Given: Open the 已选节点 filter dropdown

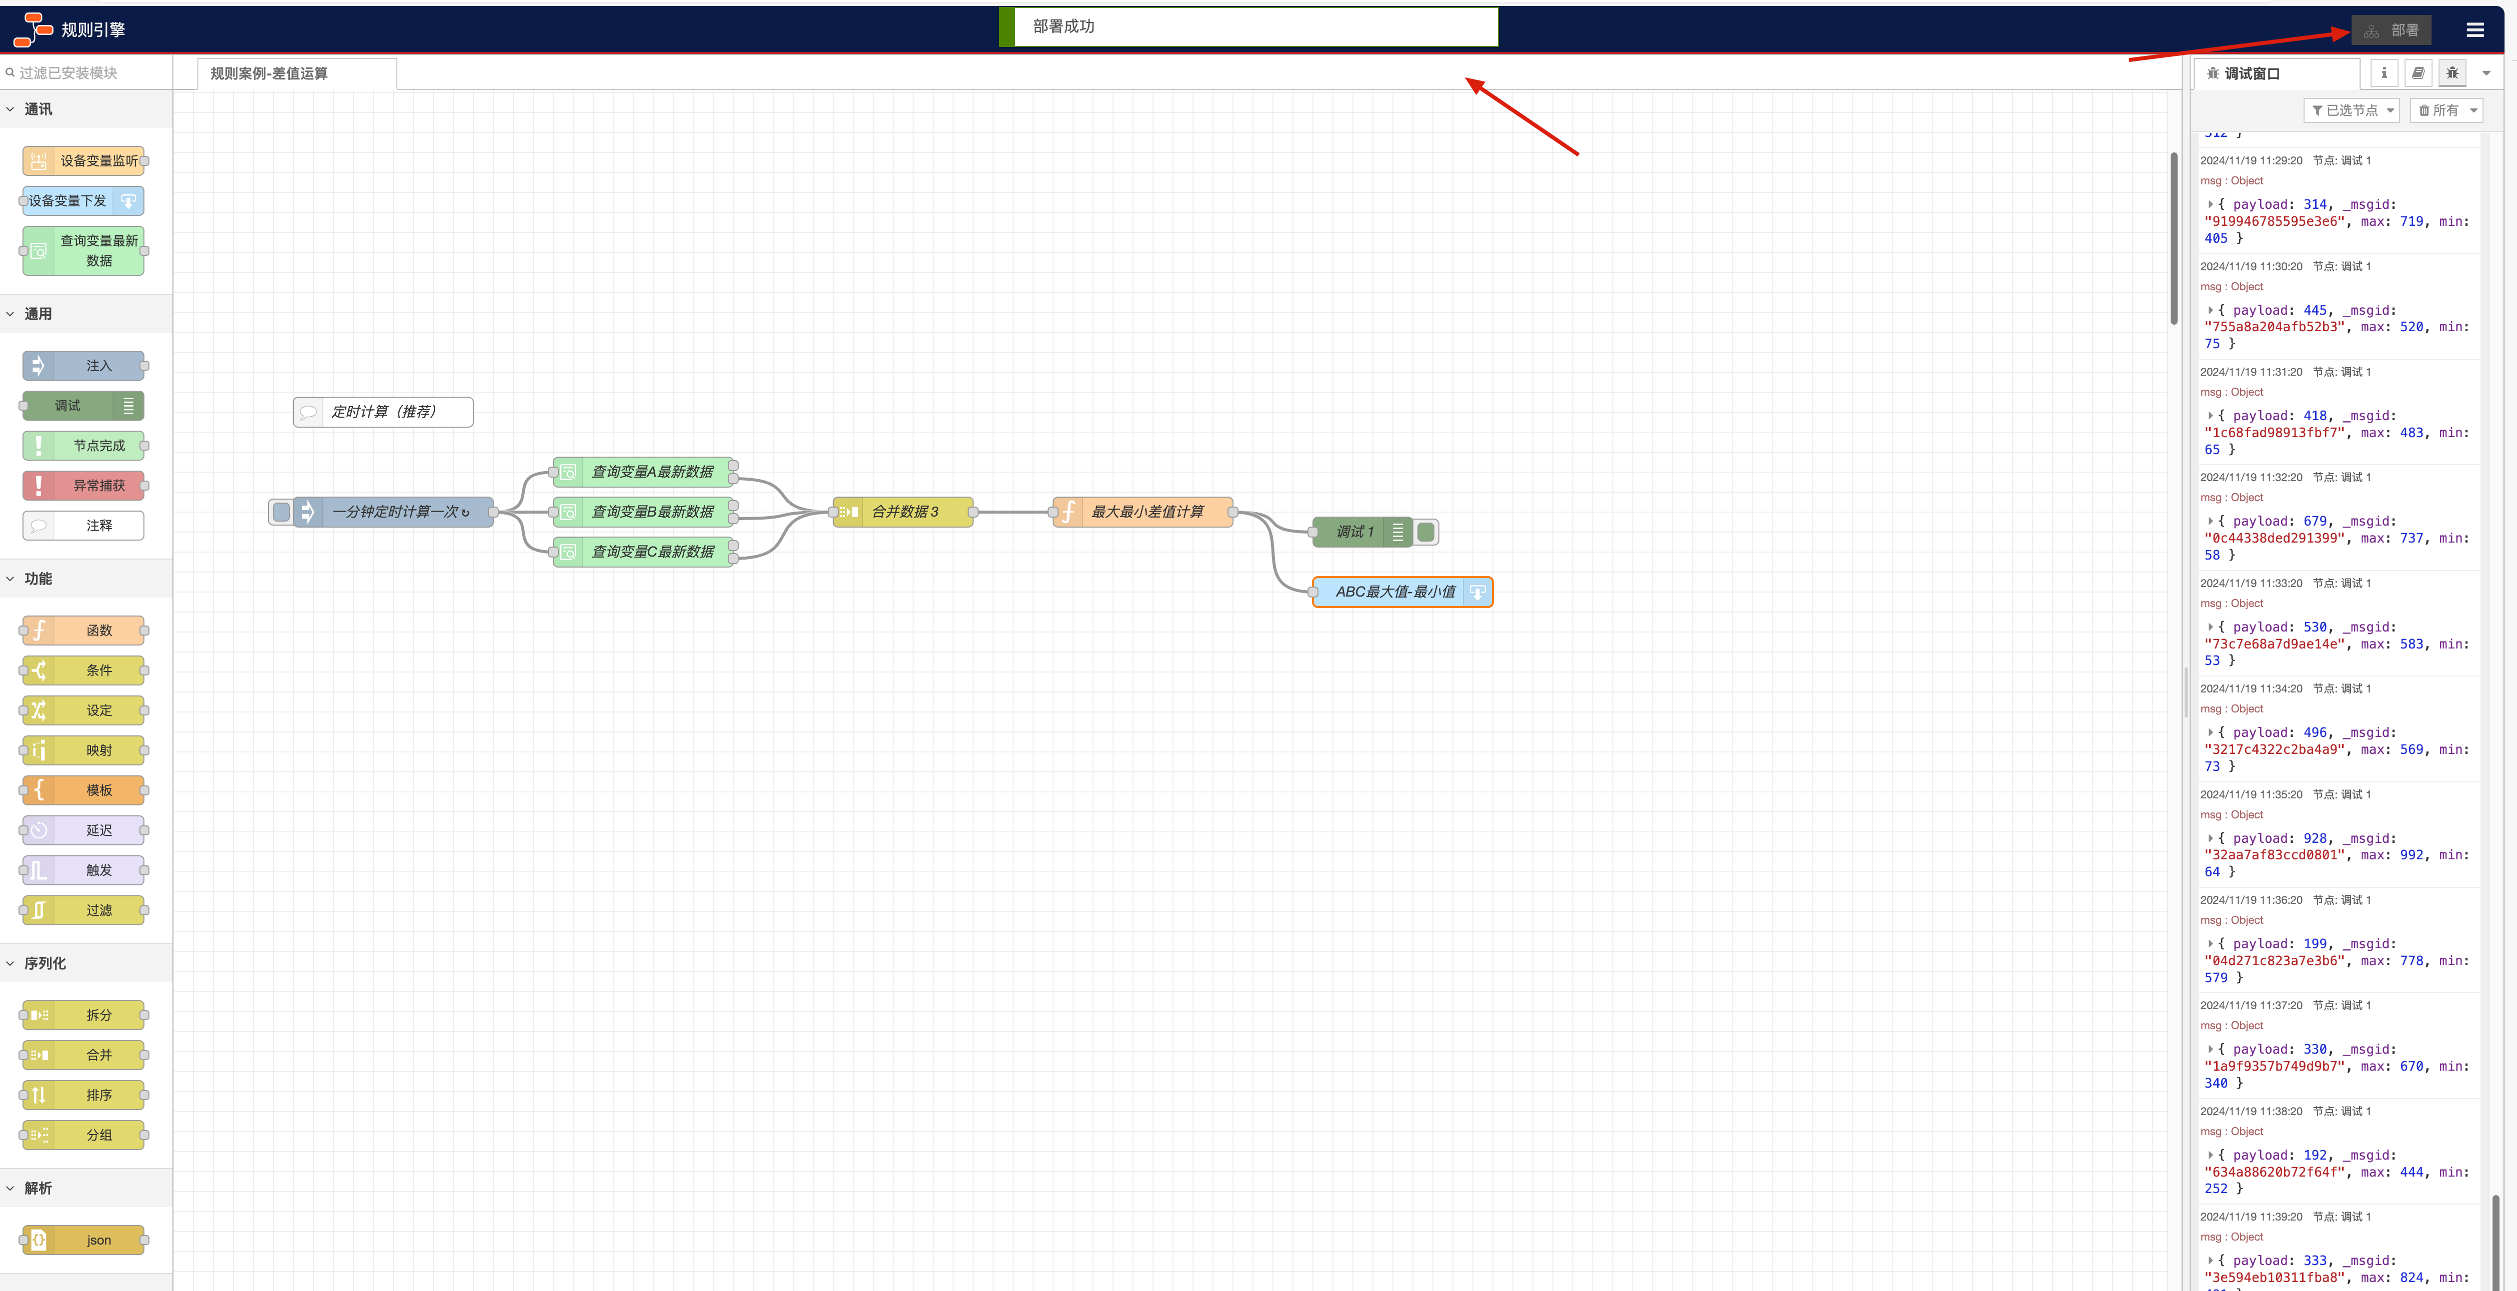Looking at the screenshot, I should tap(2352, 110).
